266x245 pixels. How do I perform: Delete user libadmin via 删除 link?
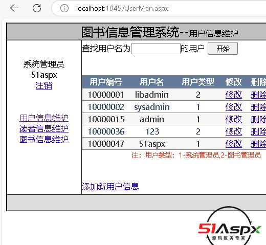[258, 95]
